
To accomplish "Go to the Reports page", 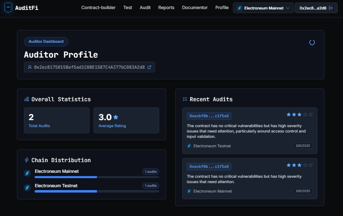I will (x=166, y=8).
